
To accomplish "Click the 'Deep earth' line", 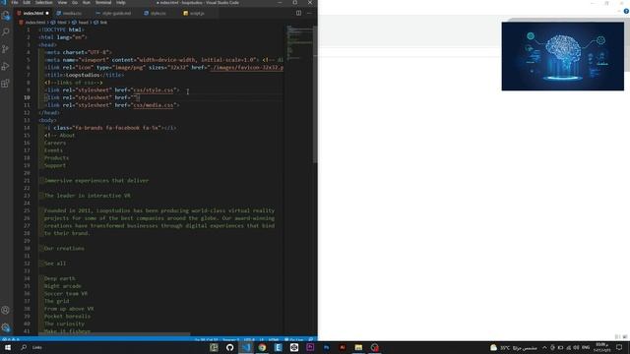I will click(x=59, y=278).
